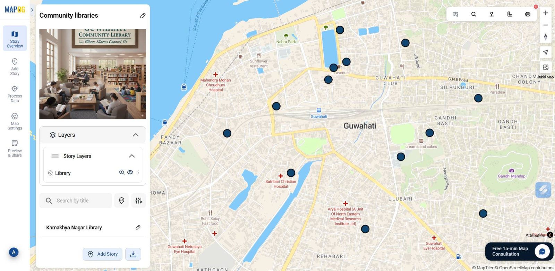
Task: Reset map compass orientation
Action: [x=545, y=37]
